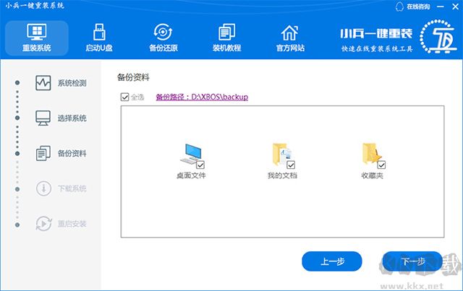The image size is (463, 291).
Task: Switch to the 启动U盘 tab
Action: (x=99, y=38)
